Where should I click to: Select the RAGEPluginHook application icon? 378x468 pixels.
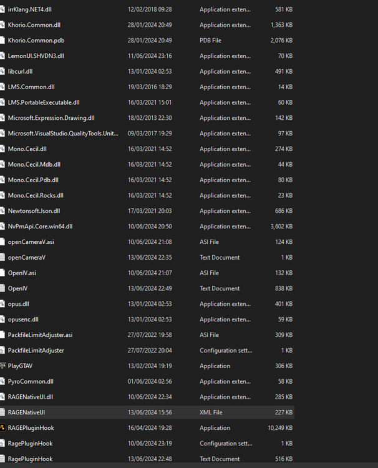[x=2, y=427]
